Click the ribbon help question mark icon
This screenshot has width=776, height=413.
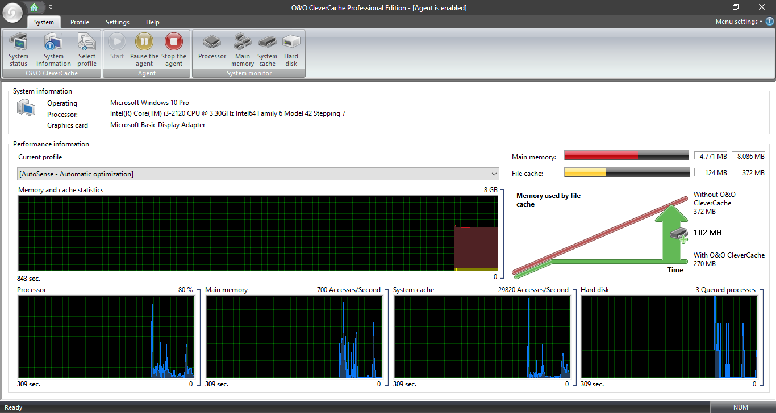[770, 22]
